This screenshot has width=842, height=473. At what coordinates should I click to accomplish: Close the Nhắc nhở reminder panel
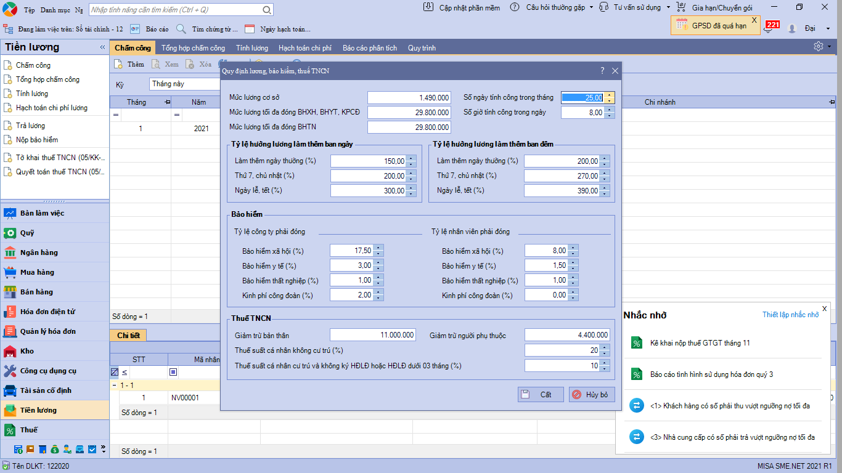click(825, 309)
